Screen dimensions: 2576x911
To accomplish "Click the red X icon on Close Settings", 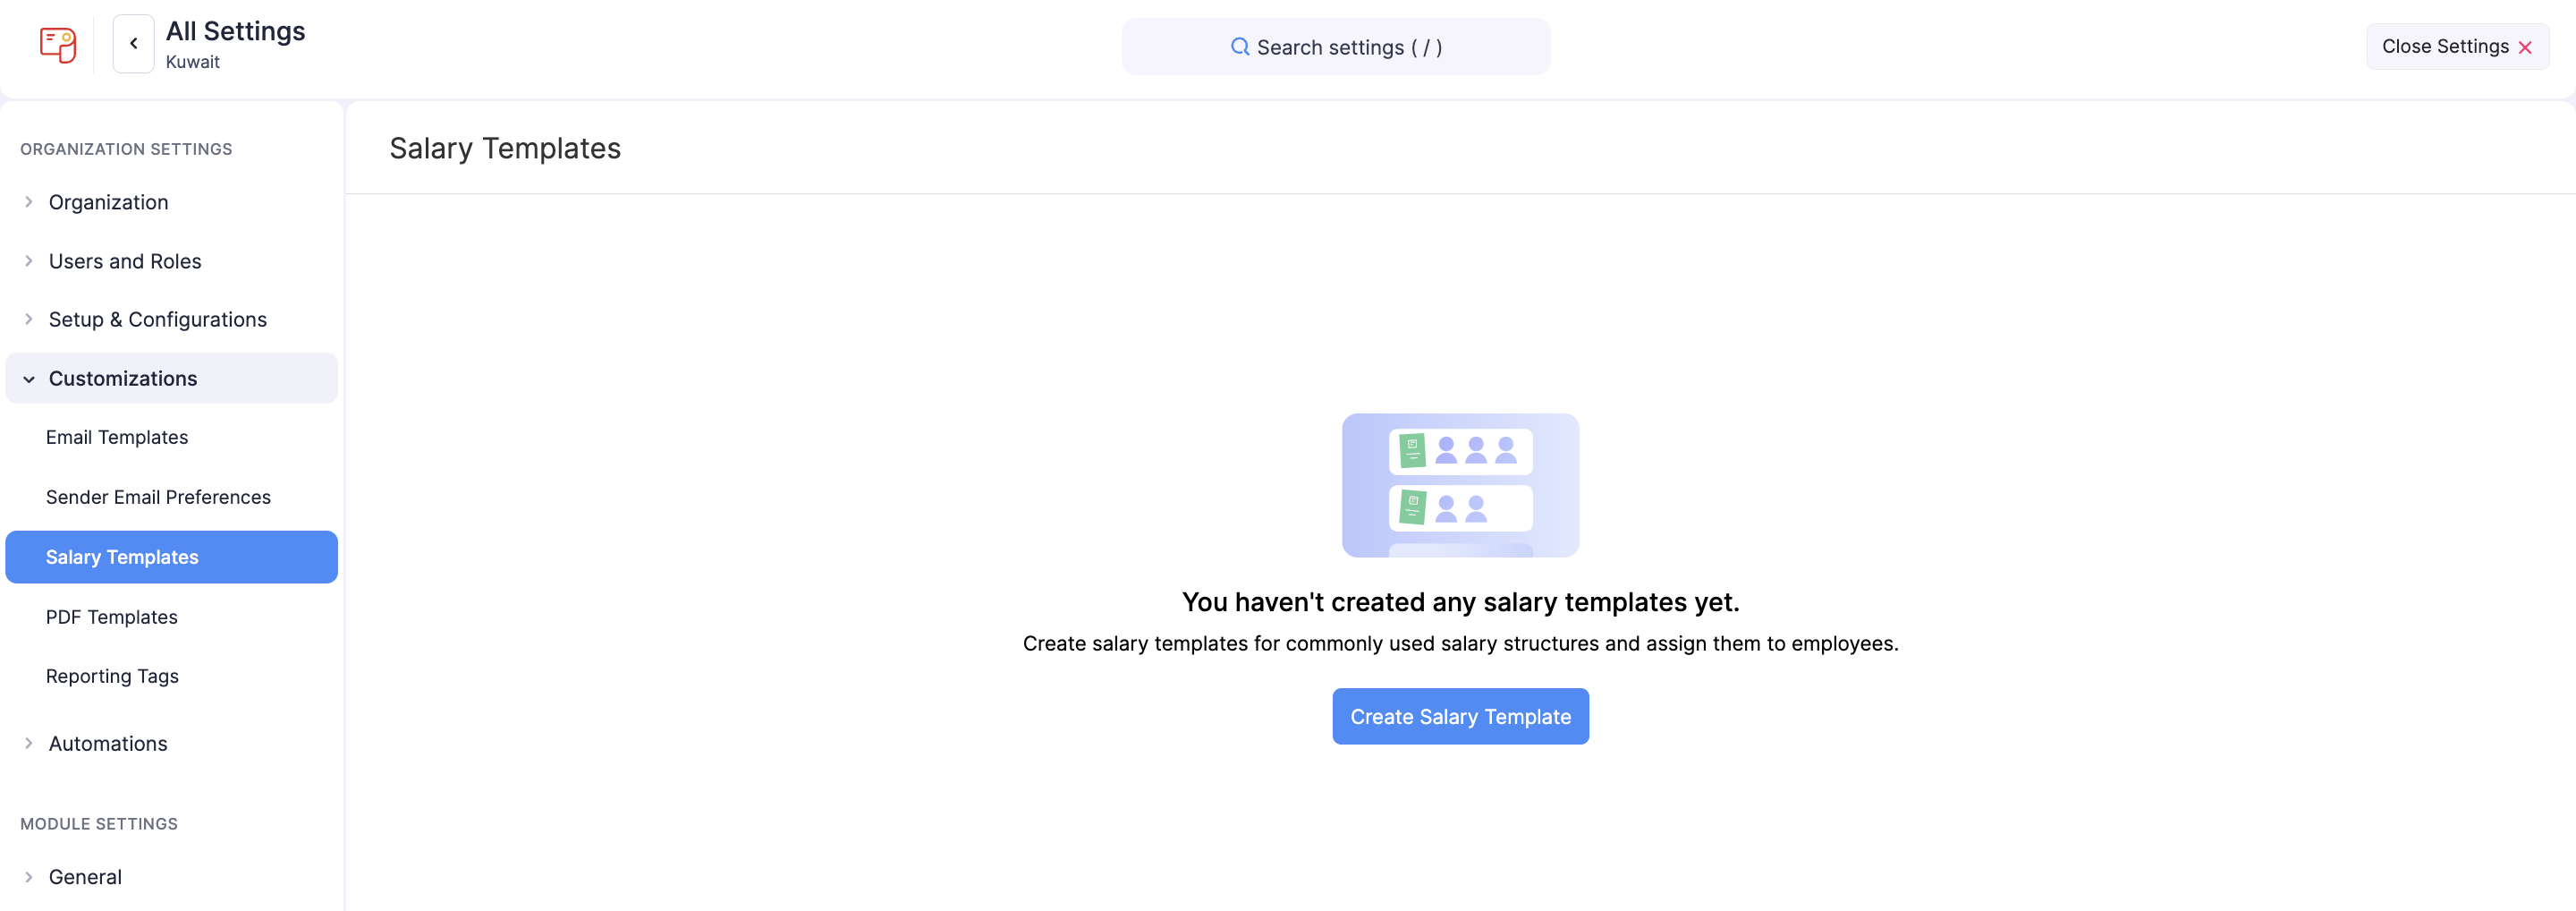I will [2527, 46].
